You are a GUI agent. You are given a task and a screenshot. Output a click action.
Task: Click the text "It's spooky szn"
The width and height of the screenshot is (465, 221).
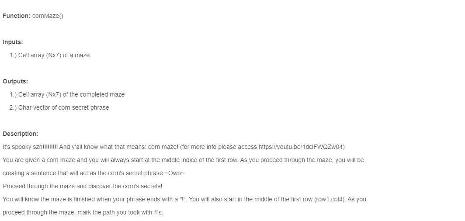23,147
